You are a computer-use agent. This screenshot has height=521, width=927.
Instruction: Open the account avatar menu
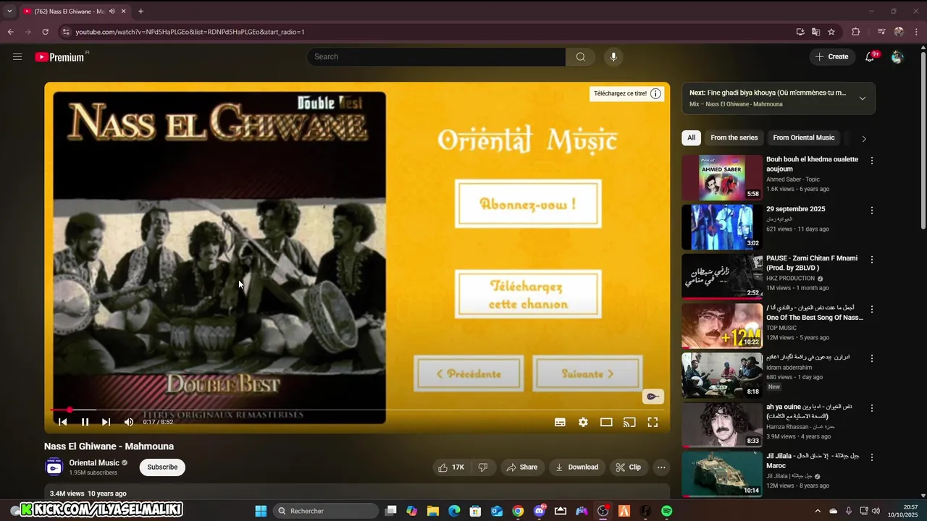coord(897,56)
